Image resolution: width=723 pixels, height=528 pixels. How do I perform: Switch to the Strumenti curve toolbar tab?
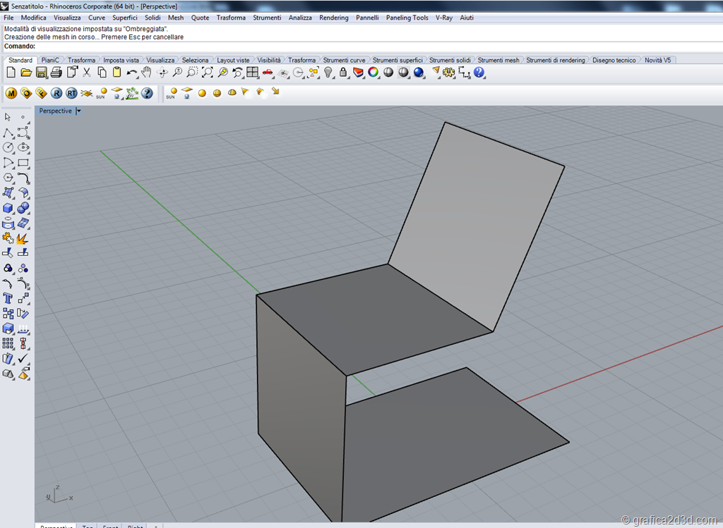[344, 61]
